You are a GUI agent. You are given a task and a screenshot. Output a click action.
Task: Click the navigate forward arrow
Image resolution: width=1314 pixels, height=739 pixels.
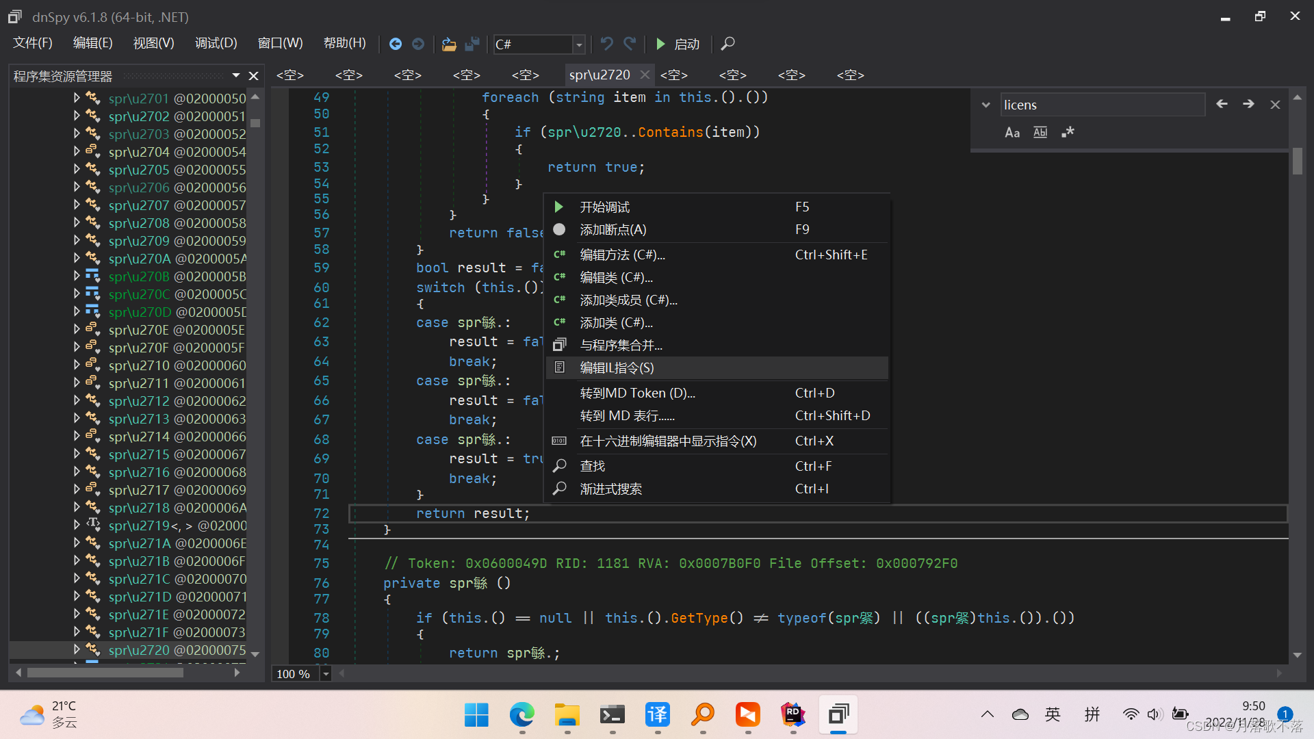point(418,44)
